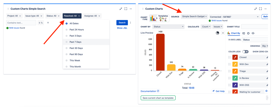This screenshot has width=273, height=107.
Task: Open the cloud upload export tab
Action: point(253,33)
